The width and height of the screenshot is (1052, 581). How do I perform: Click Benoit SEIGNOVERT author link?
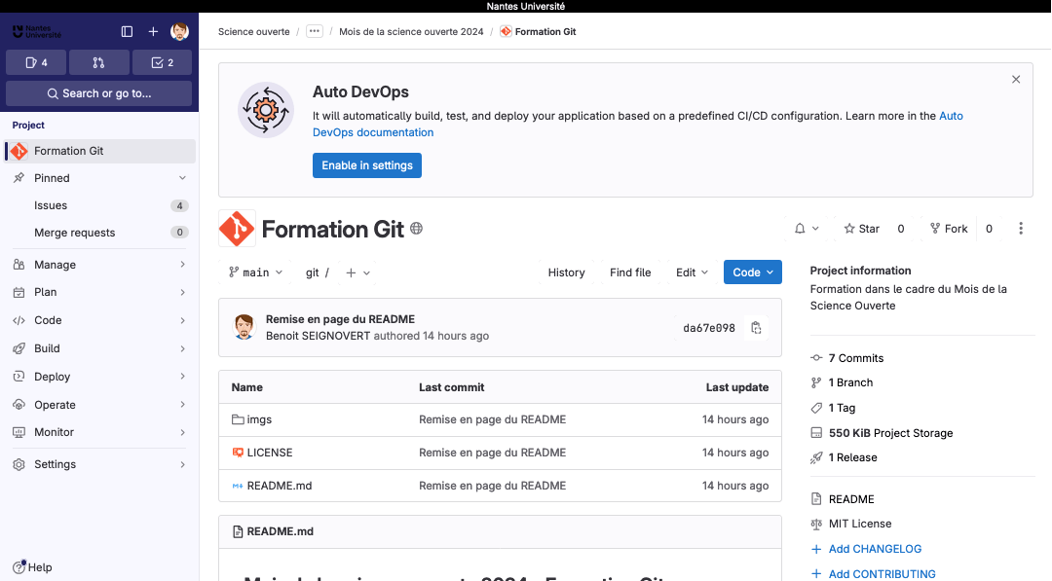point(318,336)
